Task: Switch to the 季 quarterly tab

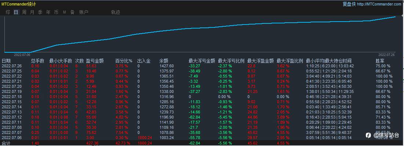Action: [x=40, y=12]
